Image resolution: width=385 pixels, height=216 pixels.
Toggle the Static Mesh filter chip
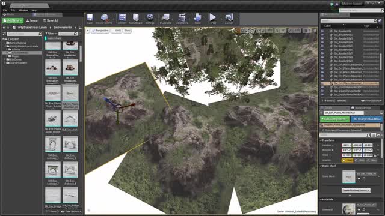click(53, 38)
